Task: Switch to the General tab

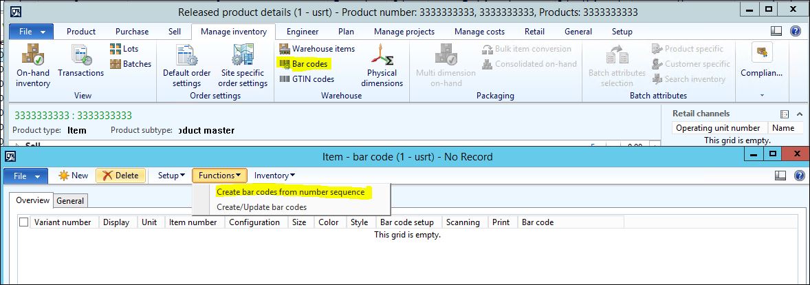Action: tap(70, 201)
